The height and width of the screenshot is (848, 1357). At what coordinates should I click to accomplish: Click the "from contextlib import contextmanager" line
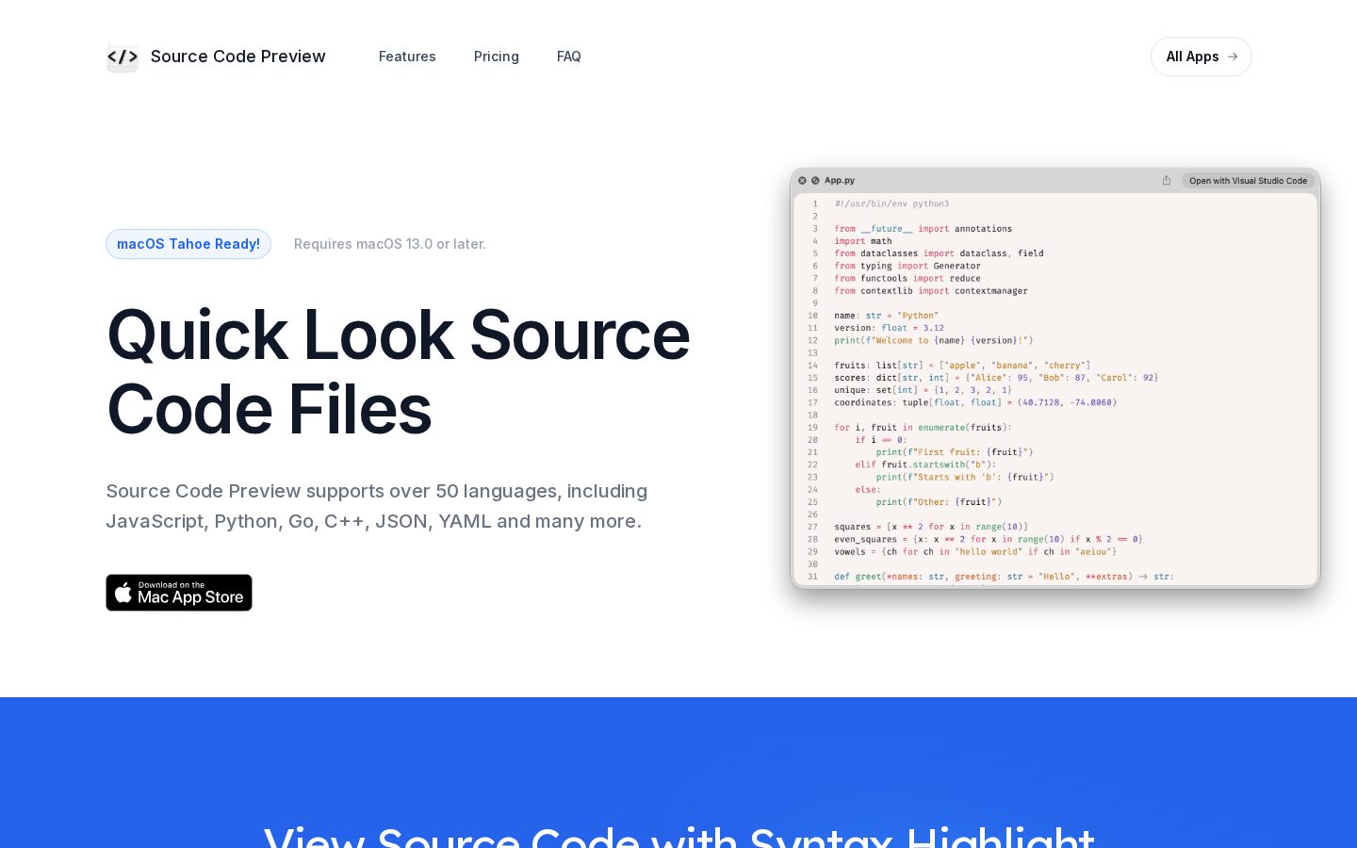pyautogui.click(x=931, y=291)
